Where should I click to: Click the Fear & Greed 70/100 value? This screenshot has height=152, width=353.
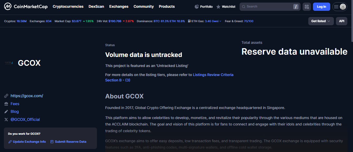(249, 21)
